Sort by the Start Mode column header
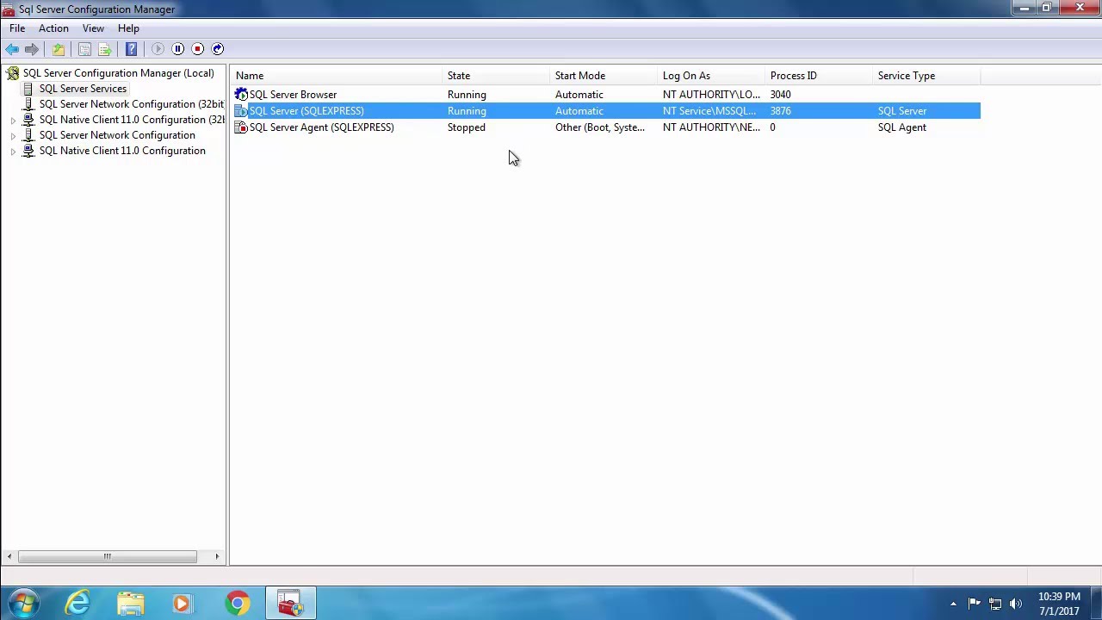Image resolution: width=1102 pixels, height=620 pixels. tap(604, 76)
